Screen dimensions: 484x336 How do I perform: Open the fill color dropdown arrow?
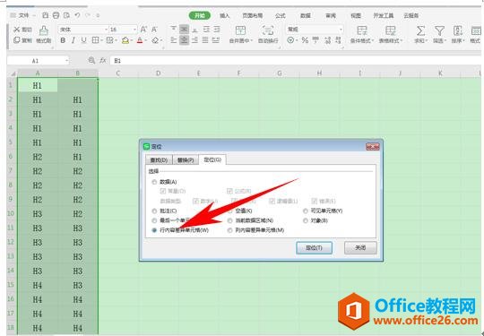132,40
